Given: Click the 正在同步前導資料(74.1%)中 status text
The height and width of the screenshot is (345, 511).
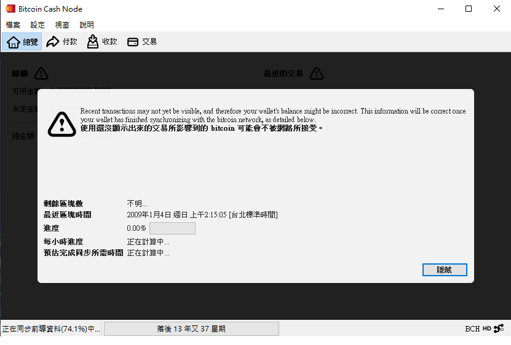Looking at the screenshot, I should click(51, 328).
